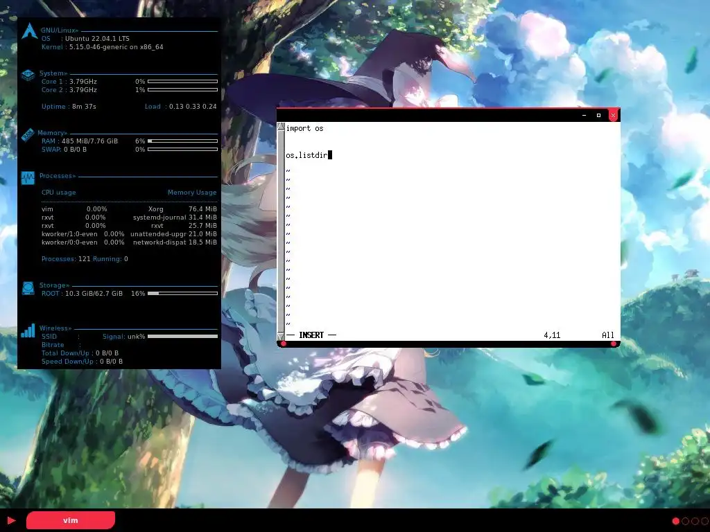Viewport: 710px width, 532px height.
Task: Click the terminal scrollbar down arrow
Action: (x=281, y=336)
